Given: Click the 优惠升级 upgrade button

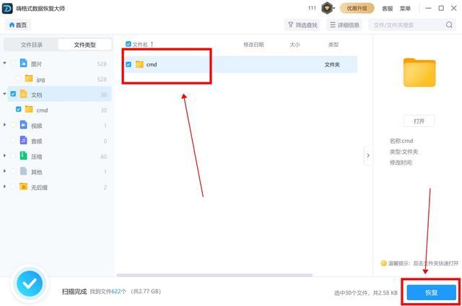Looking at the screenshot, I should (358, 9).
